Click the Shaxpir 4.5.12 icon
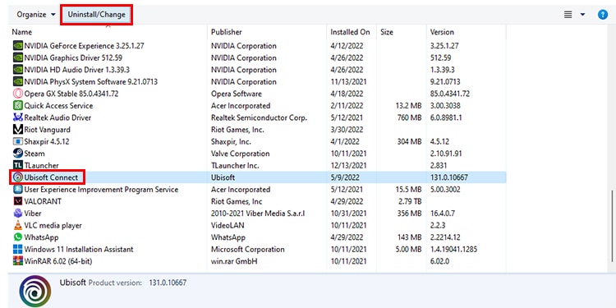The height and width of the screenshot is (308, 616). 18,141
